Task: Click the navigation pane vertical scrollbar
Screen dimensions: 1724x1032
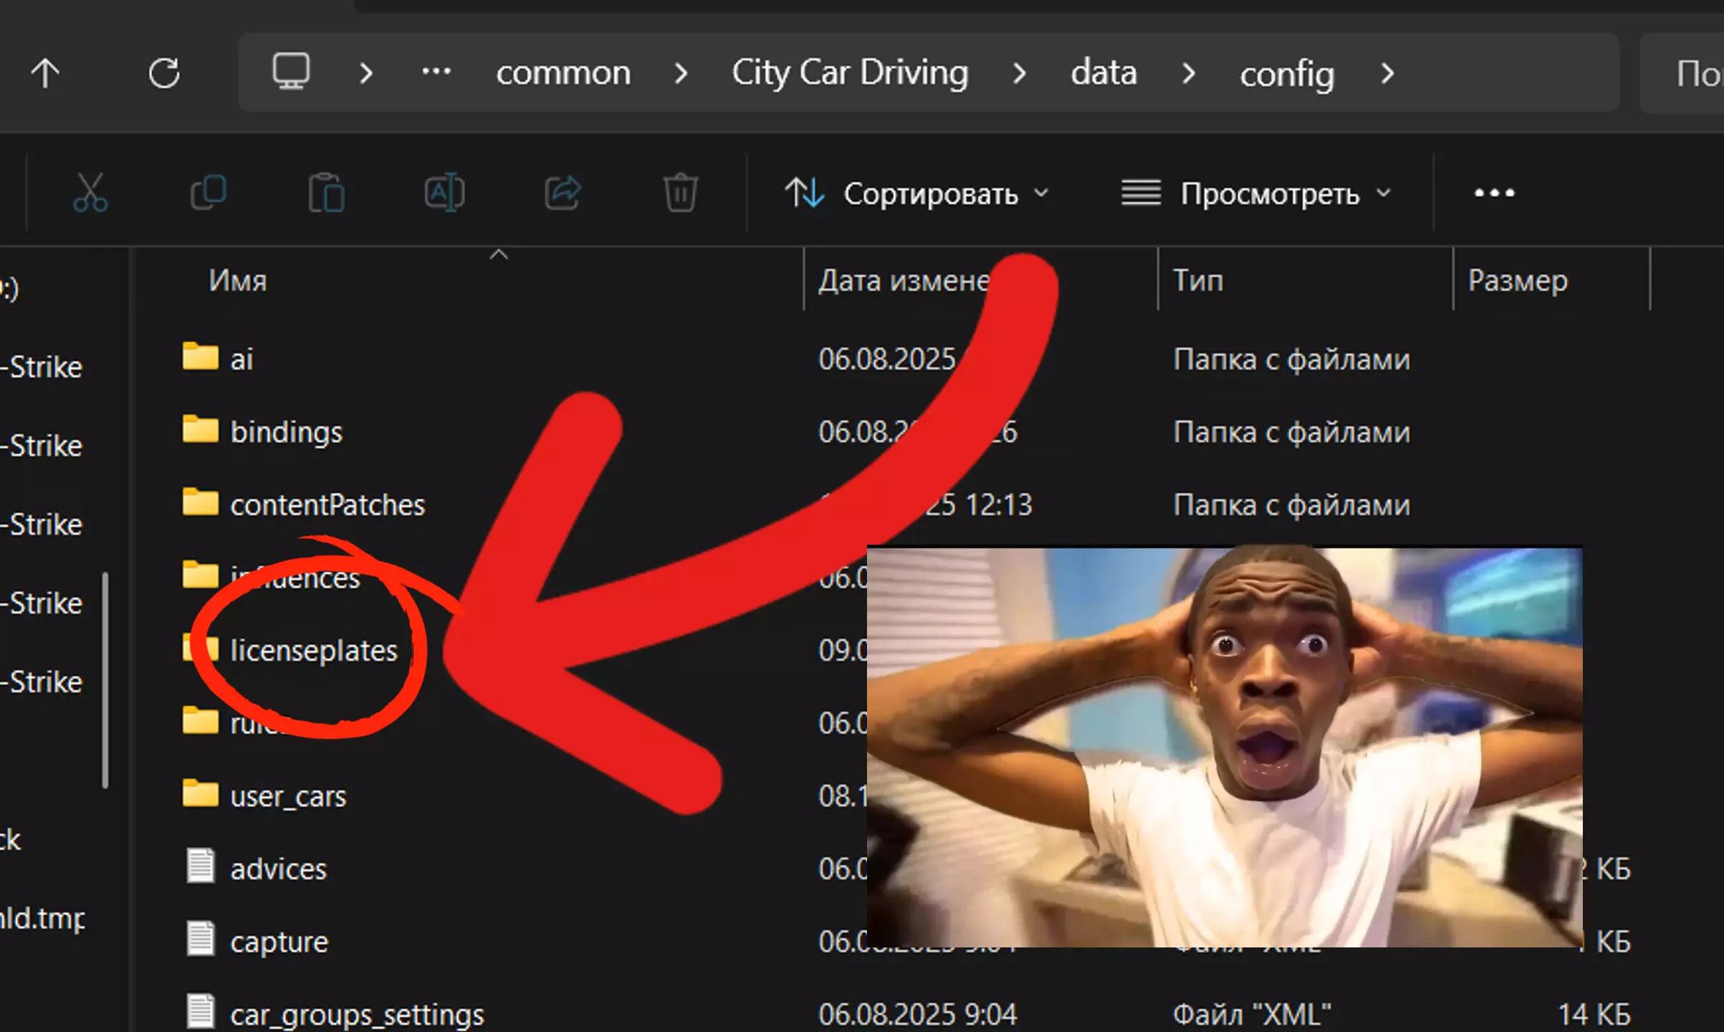Action: pyautogui.click(x=106, y=679)
